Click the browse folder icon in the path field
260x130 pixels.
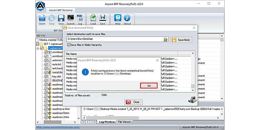point(165,39)
